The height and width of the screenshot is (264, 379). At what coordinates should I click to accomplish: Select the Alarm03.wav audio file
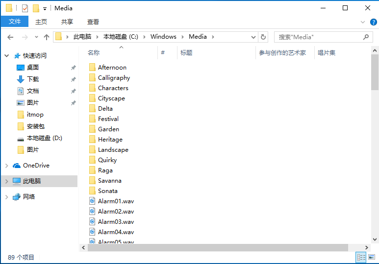[x=116, y=222]
